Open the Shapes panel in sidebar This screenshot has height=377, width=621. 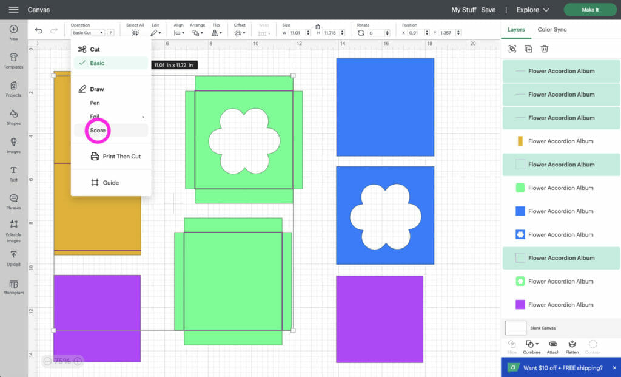coord(13,117)
